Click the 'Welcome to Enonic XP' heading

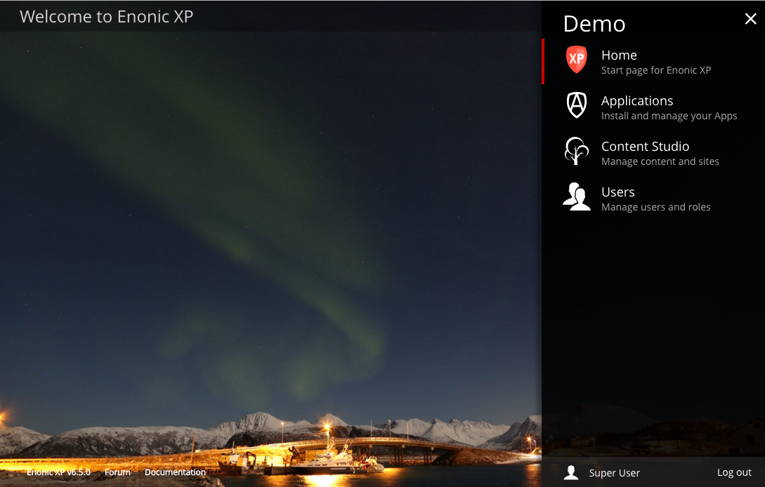pyautogui.click(x=106, y=17)
